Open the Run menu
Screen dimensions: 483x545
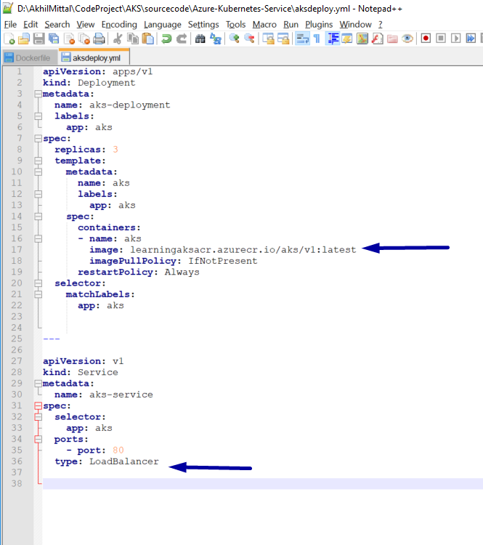pos(291,24)
